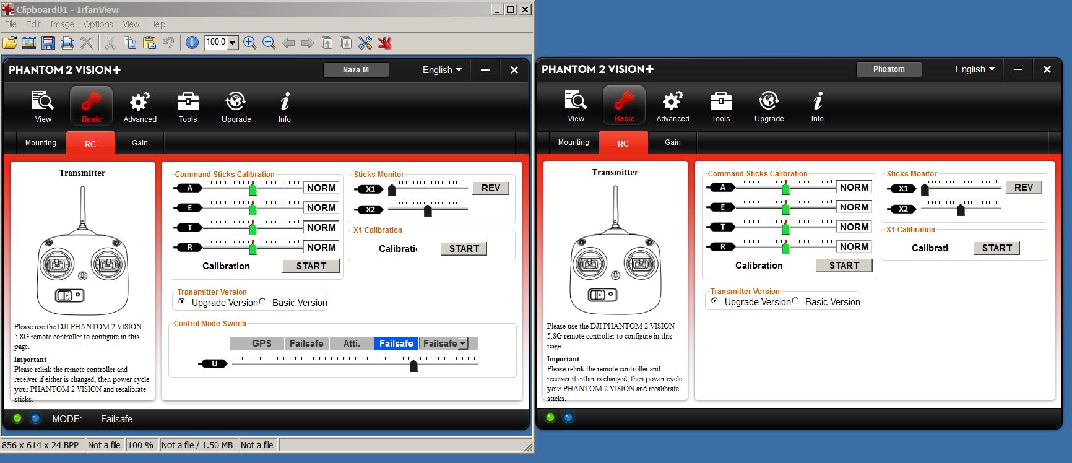Click the Cut scissors icon in IrfanView
The width and height of the screenshot is (1072, 463).
pyautogui.click(x=110, y=43)
